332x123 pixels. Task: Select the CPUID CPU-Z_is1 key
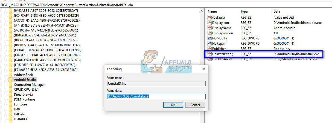click(26, 90)
